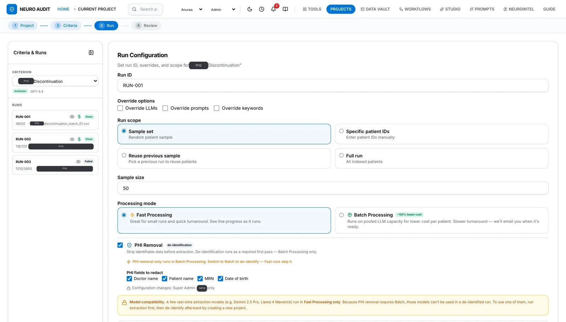Screen dimensions: 566x322
Task: Uncheck Patient name redaction field
Action: point(164,279)
